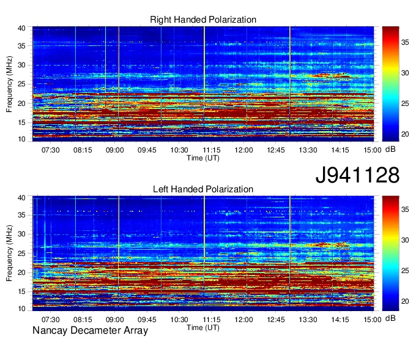
Task: Click the 11:15 tick on the top time axis
Action: coord(212,150)
